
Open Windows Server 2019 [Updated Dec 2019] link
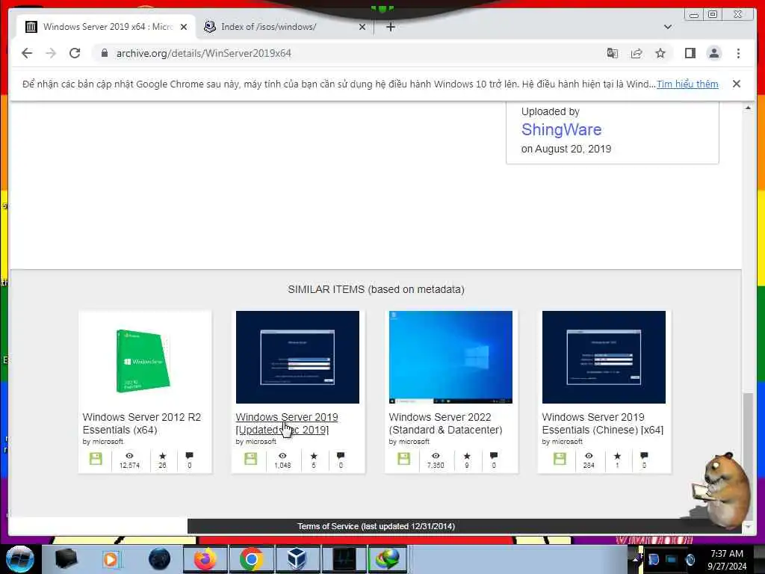point(286,423)
